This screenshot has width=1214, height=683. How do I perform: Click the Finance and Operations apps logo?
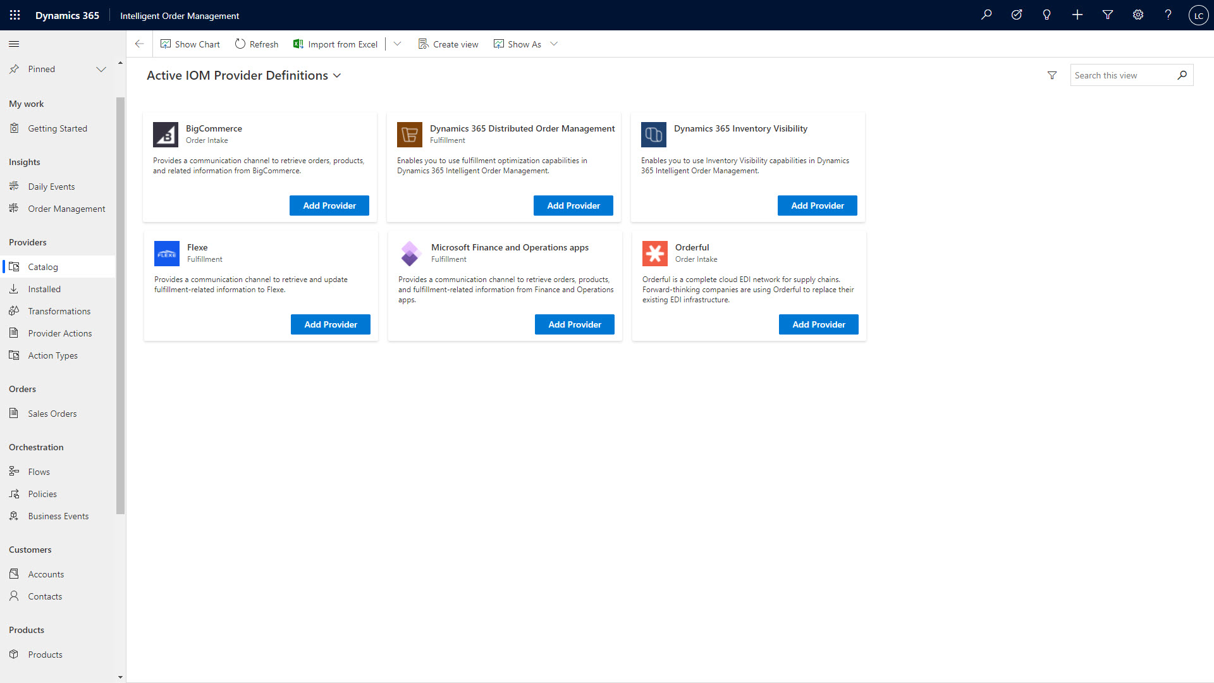coord(410,254)
